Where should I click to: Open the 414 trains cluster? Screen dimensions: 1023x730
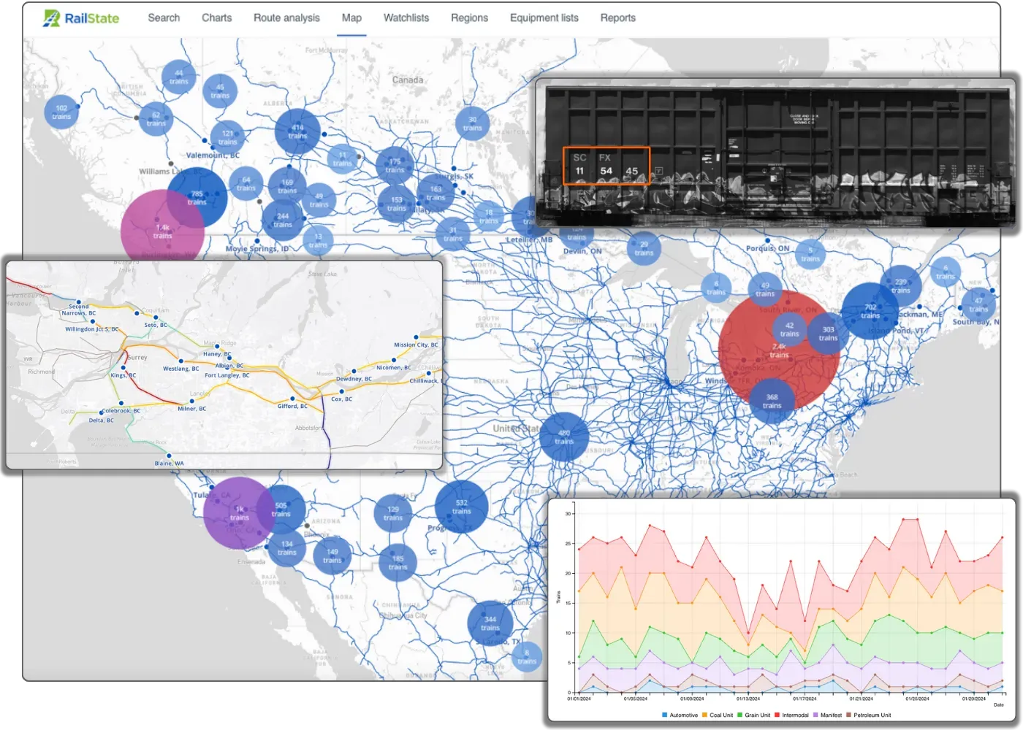coord(297,131)
